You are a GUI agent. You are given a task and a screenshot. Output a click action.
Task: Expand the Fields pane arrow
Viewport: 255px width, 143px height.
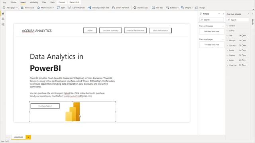tap(253, 14)
